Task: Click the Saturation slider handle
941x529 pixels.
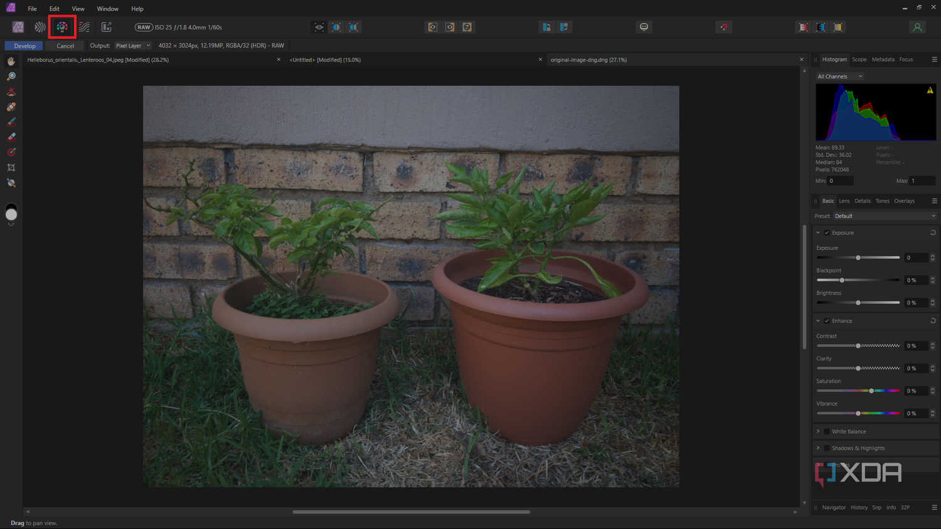Action: (871, 391)
